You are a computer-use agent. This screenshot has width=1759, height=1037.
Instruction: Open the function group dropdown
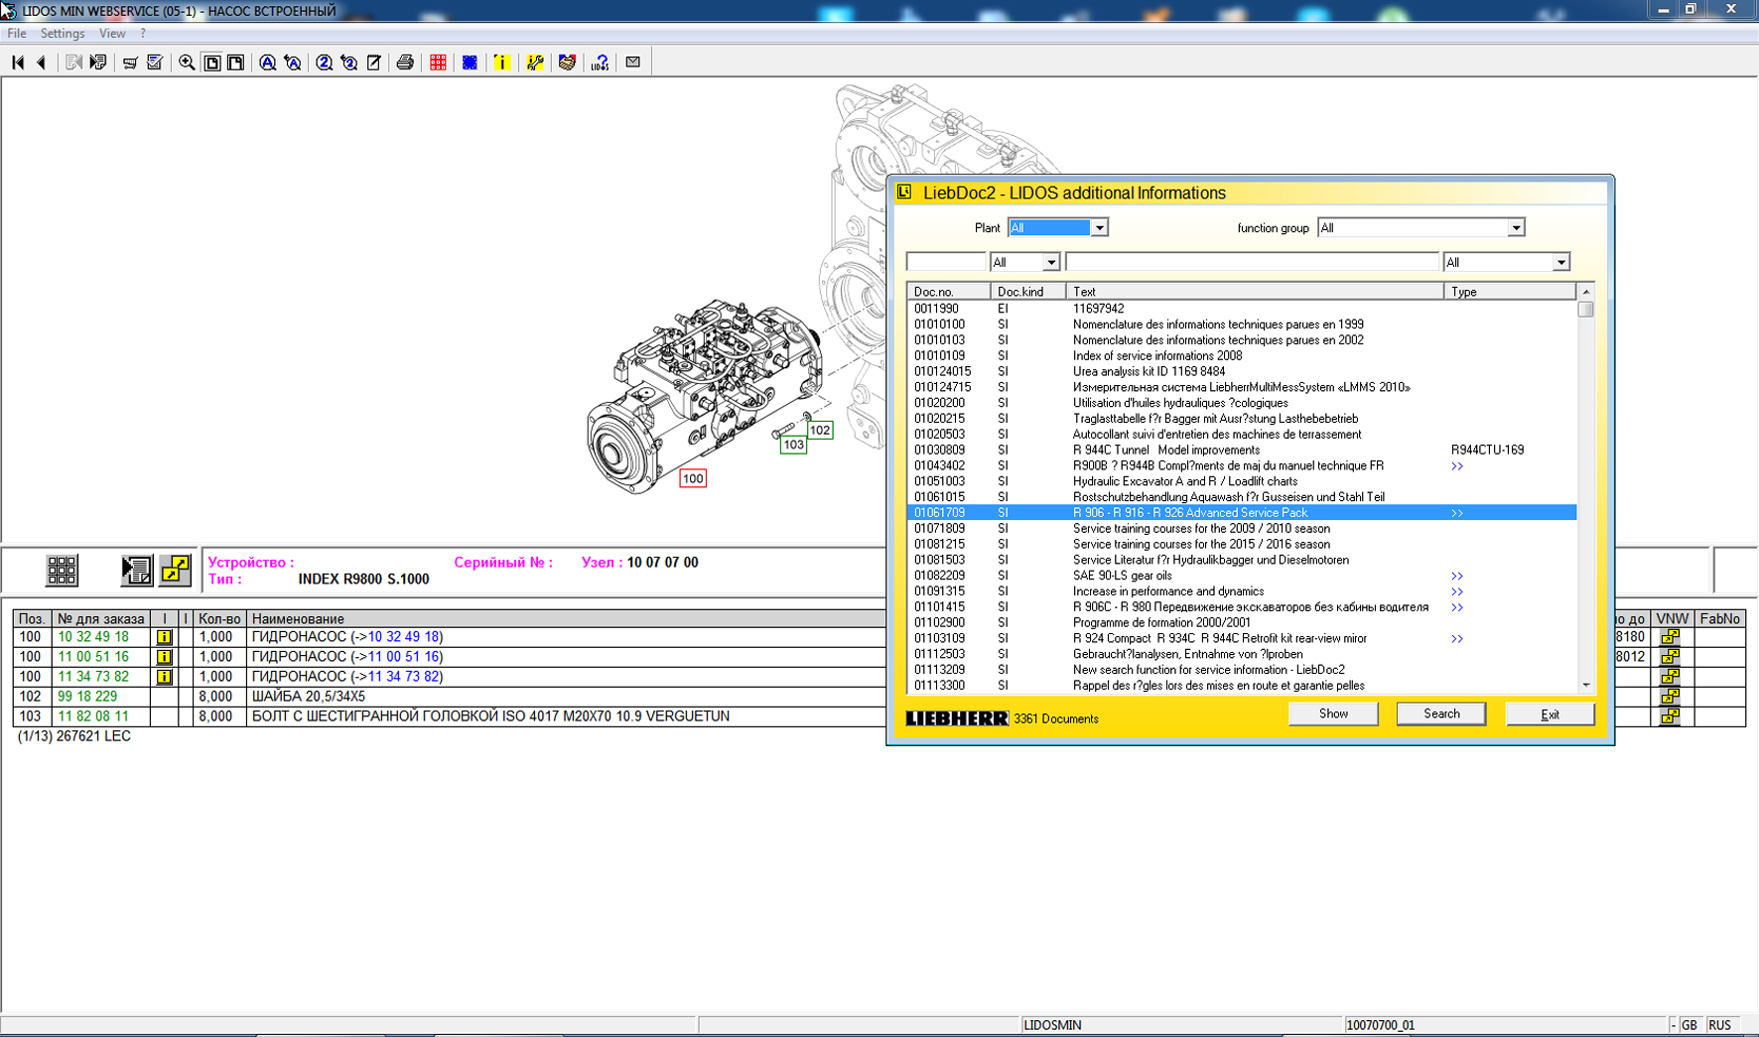coord(1515,228)
